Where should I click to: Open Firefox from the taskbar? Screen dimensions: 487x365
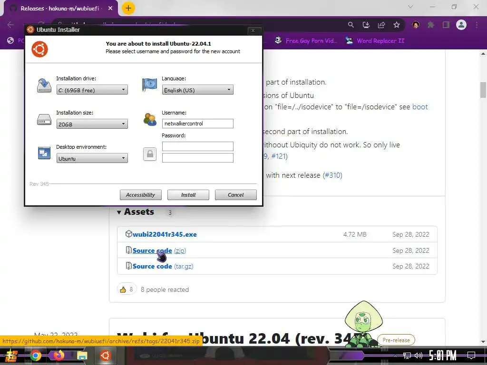[58, 355]
